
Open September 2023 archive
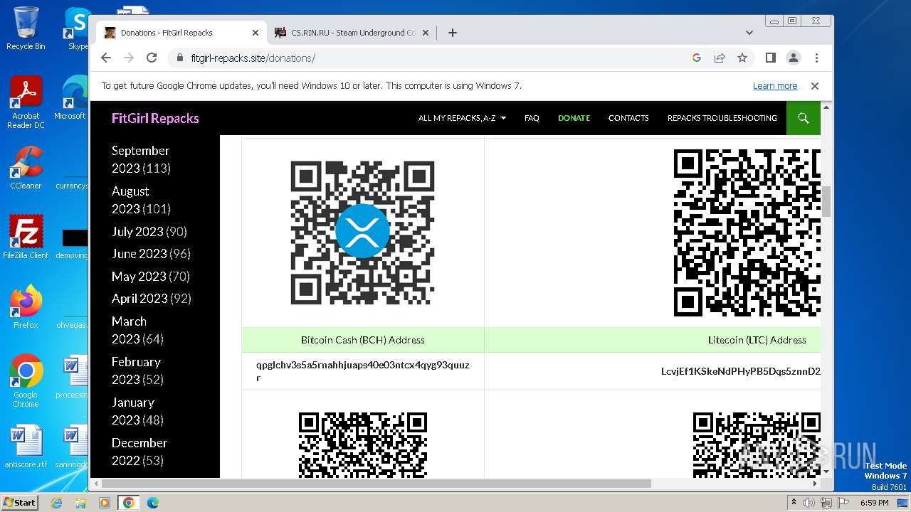coord(140,159)
